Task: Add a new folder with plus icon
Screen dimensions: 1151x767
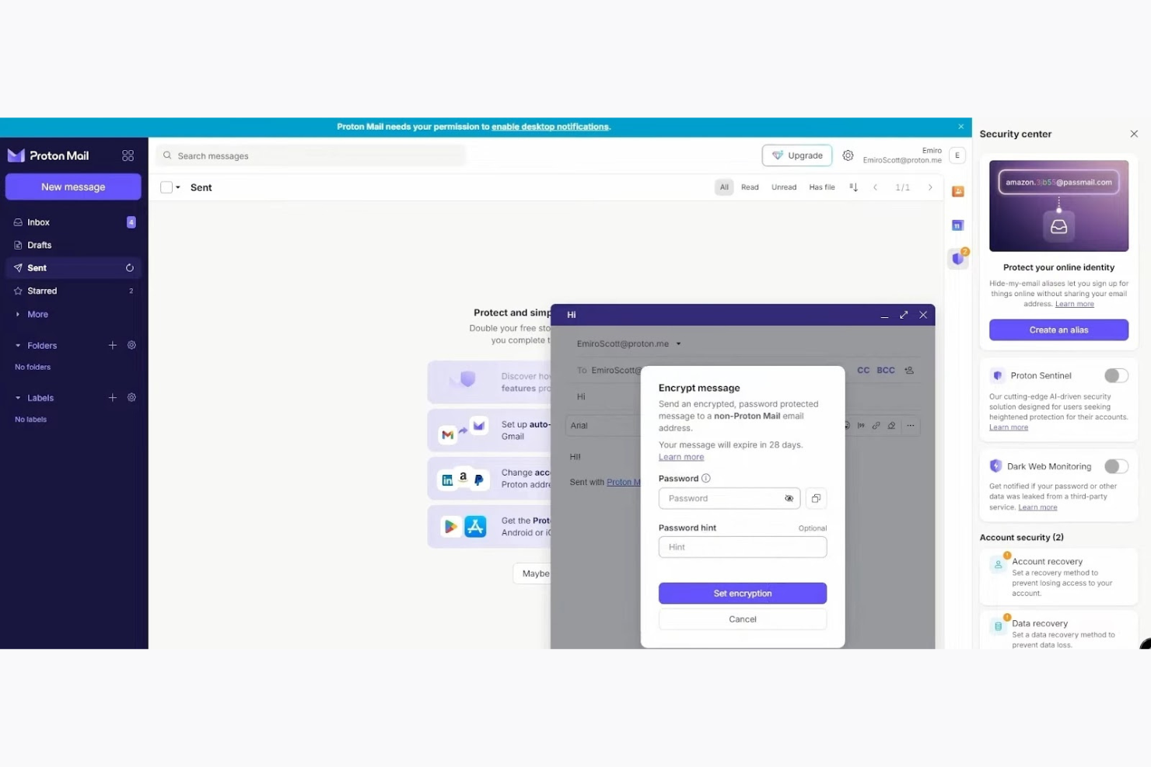Action: click(113, 345)
